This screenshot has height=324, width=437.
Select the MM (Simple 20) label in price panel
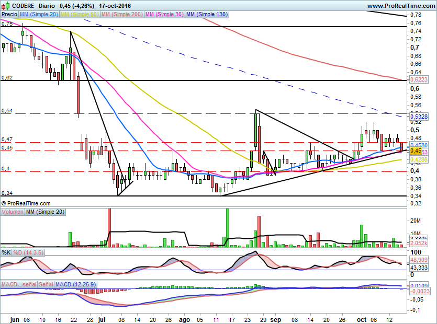click(x=39, y=15)
